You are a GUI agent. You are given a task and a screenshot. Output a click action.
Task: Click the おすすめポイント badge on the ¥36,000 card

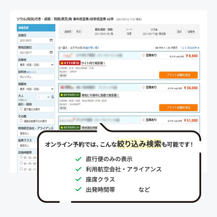pos(70,95)
